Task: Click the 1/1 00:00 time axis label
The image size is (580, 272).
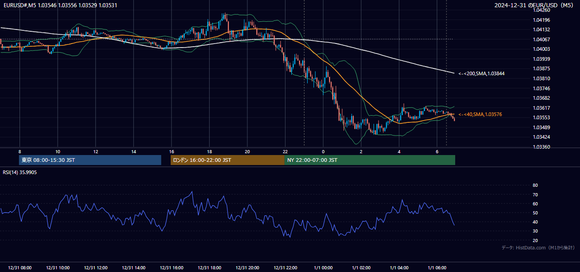Action: point(323,268)
